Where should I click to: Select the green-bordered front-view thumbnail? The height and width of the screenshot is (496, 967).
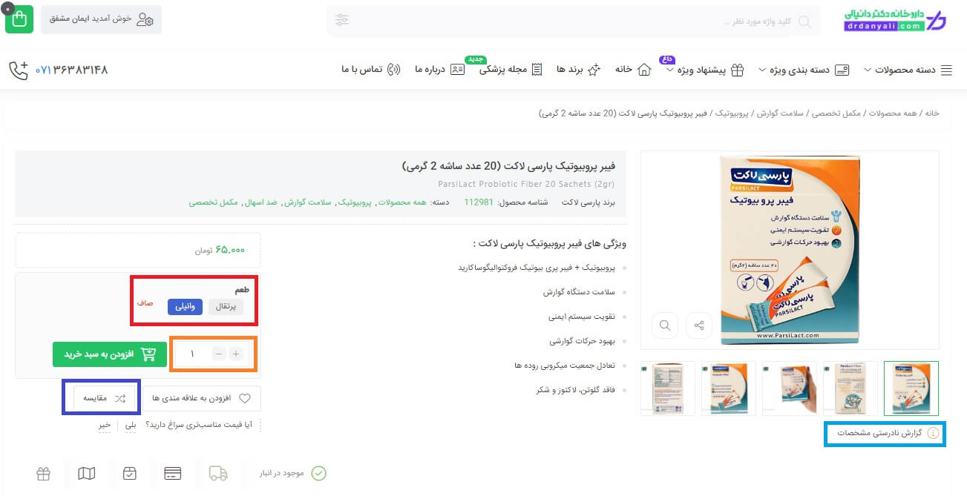pos(911,388)
